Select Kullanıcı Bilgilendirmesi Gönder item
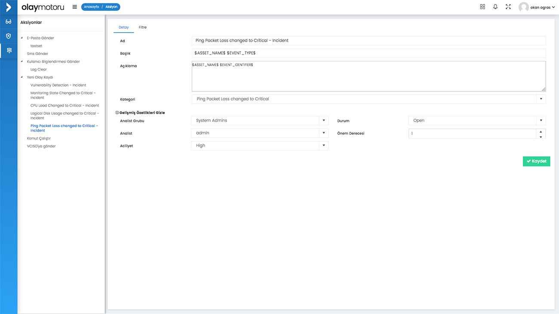Viewport: 559px width, 314px height. coord(53,61)
